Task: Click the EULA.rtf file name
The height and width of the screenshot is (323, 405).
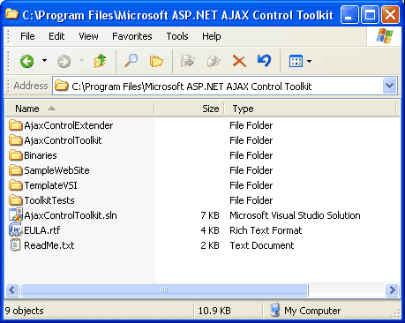Action: [x=42, y=230]
